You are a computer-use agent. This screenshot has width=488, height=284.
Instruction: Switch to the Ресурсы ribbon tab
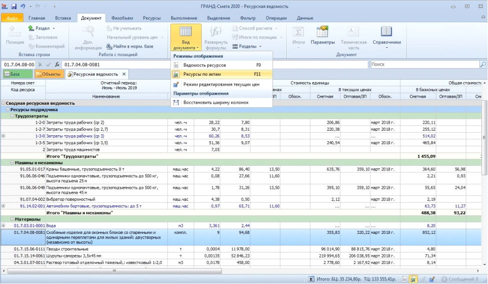coord(152,18)
